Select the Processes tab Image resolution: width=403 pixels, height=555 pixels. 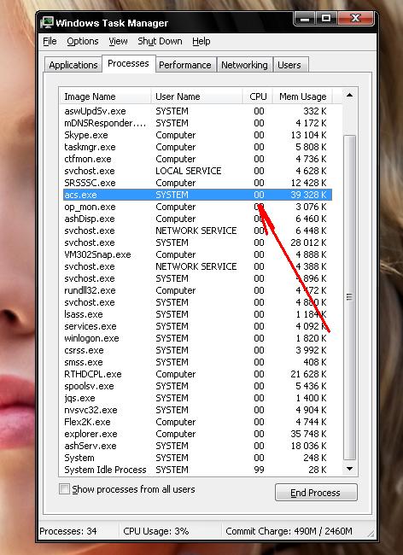pos(128,64)
